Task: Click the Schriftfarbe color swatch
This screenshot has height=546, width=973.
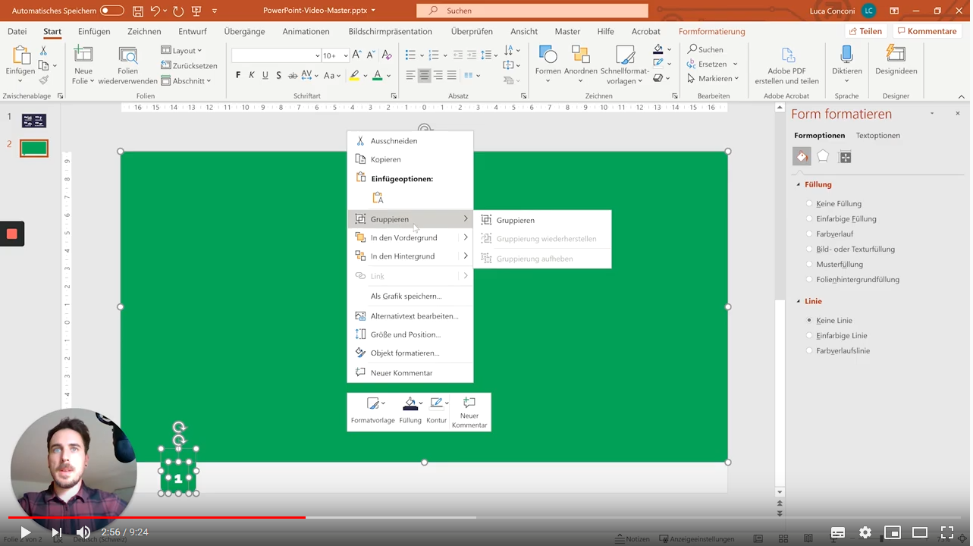Action: [377, 76]
